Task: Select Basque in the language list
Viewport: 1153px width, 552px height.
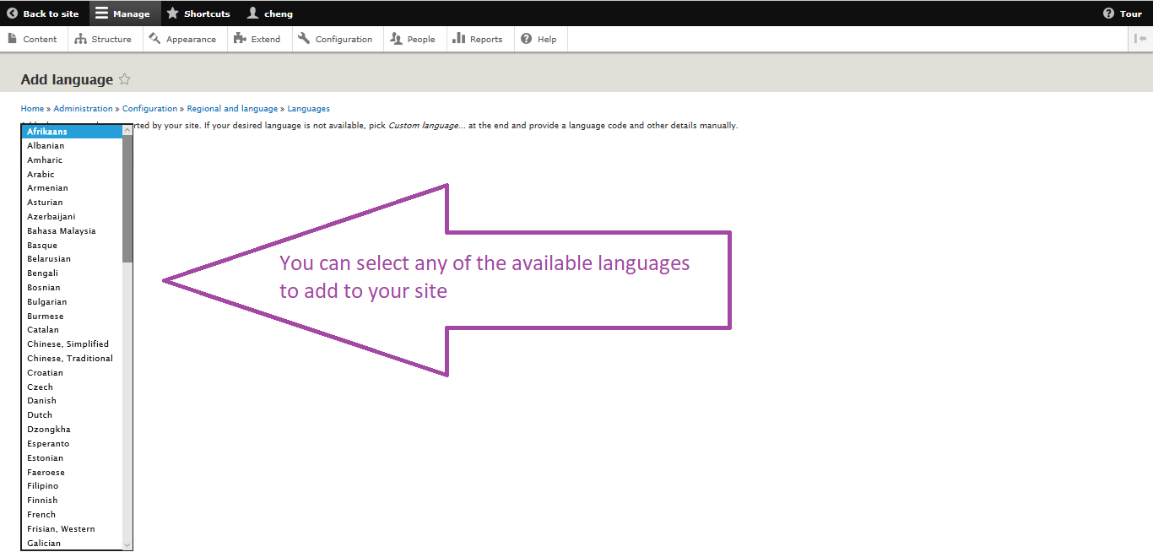Action: 72,246
